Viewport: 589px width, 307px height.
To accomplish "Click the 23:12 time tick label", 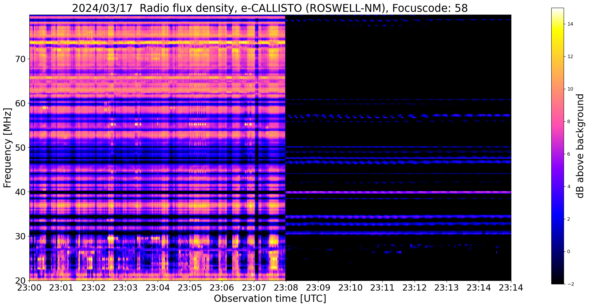I will 415,288.
